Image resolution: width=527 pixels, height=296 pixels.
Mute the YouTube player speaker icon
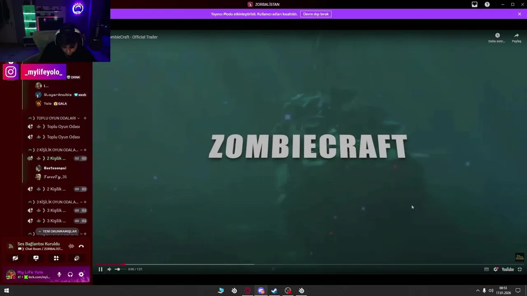pyautogui.click(x=109, y=269)
